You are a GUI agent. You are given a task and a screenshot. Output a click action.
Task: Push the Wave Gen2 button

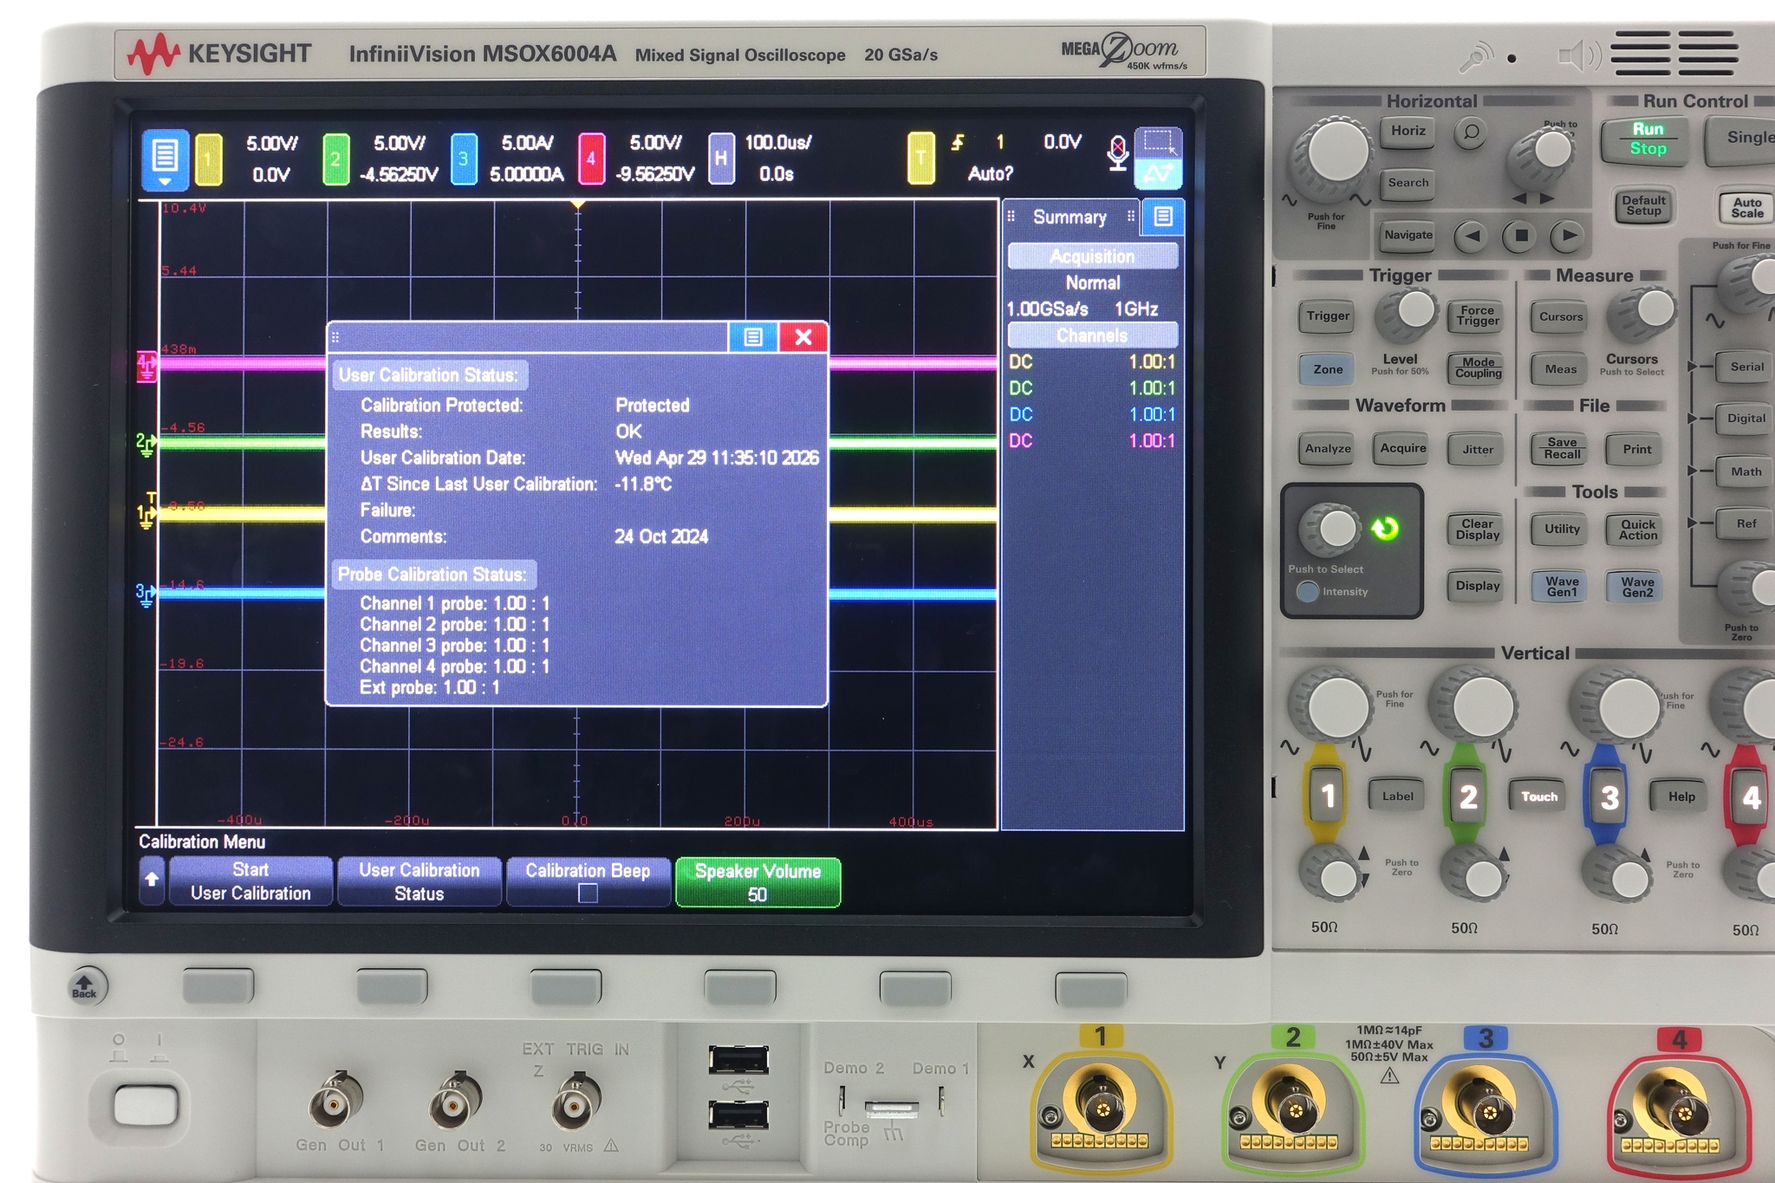point(1637,587)
